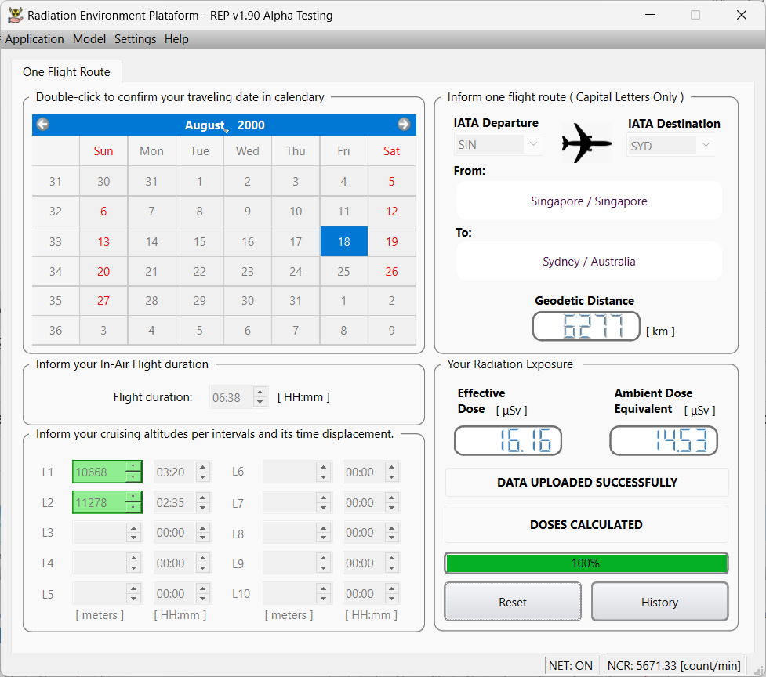Click the 100% progress bar
Viewport: 766px width, 677px height.
(x=586, y=563)
